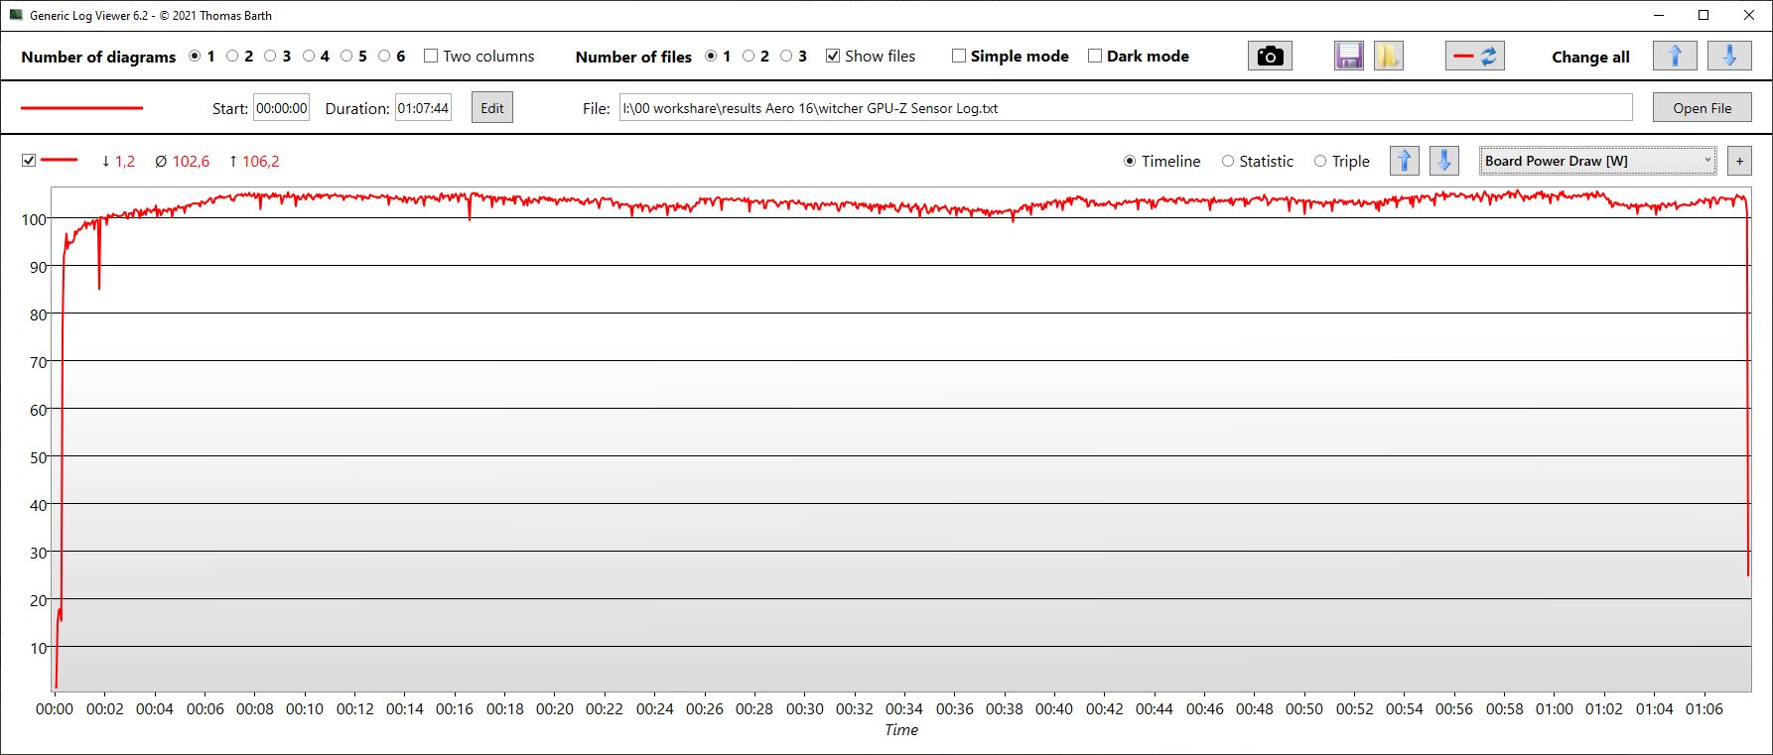Viewport: 1773px width, 755px height.
Task: Open the Board Power Draw [W] dropdown
Action: pos(1597,161)
